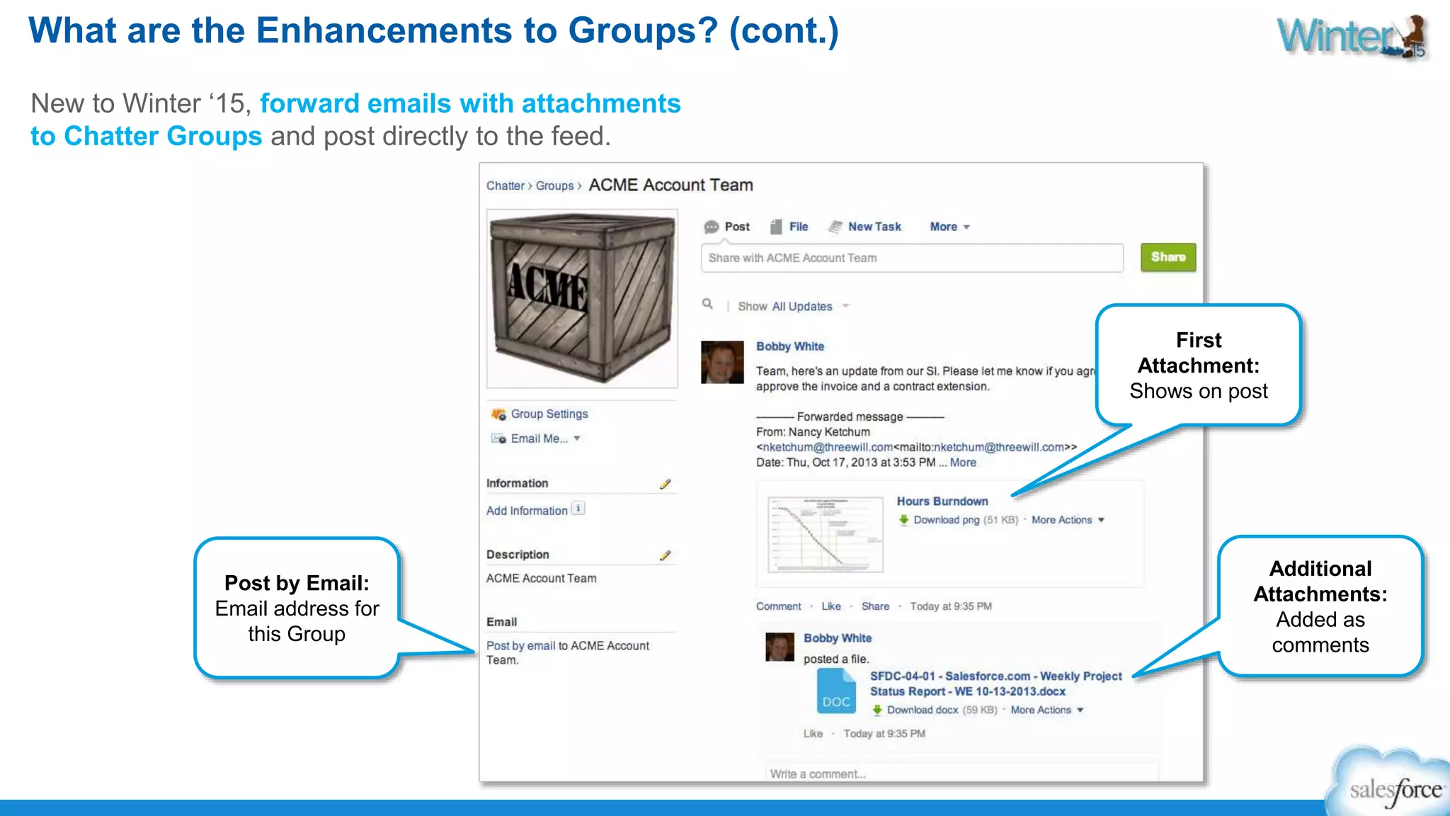Click the File document icon
The image size is (1450, 816).
(x=776, y=227)
